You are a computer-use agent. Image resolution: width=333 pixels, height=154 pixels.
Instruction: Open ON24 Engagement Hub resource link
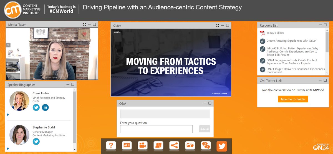click(292, 62)
